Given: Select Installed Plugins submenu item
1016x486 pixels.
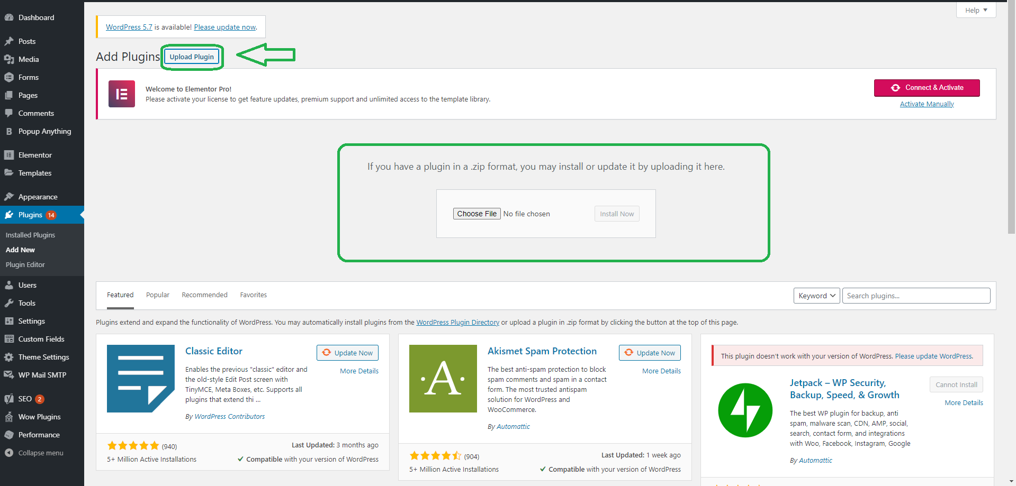Looking at the screenshot, I should pos(30,235).
